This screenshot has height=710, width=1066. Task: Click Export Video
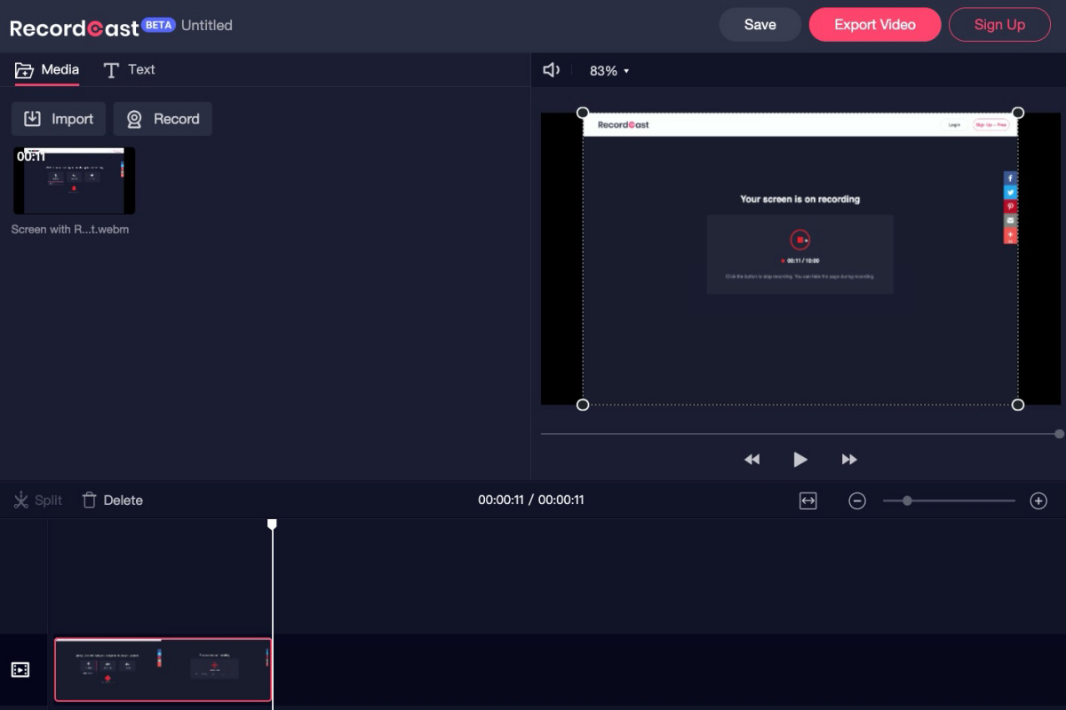tap(875, 25)
